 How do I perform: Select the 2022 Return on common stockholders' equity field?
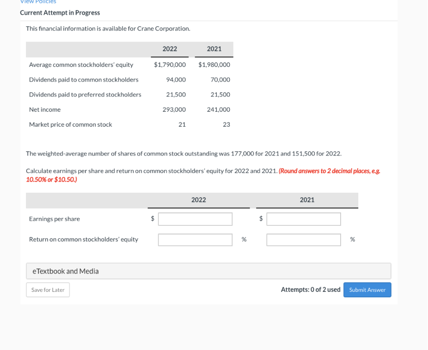pos(195,239)
